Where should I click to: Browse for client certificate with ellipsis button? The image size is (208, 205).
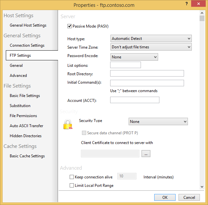(146, 154)
